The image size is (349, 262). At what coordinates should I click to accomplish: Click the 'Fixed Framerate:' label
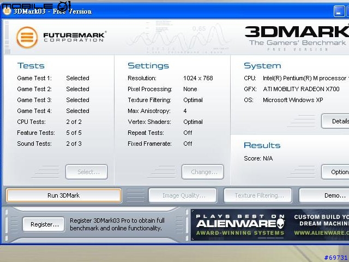point(149,144)
